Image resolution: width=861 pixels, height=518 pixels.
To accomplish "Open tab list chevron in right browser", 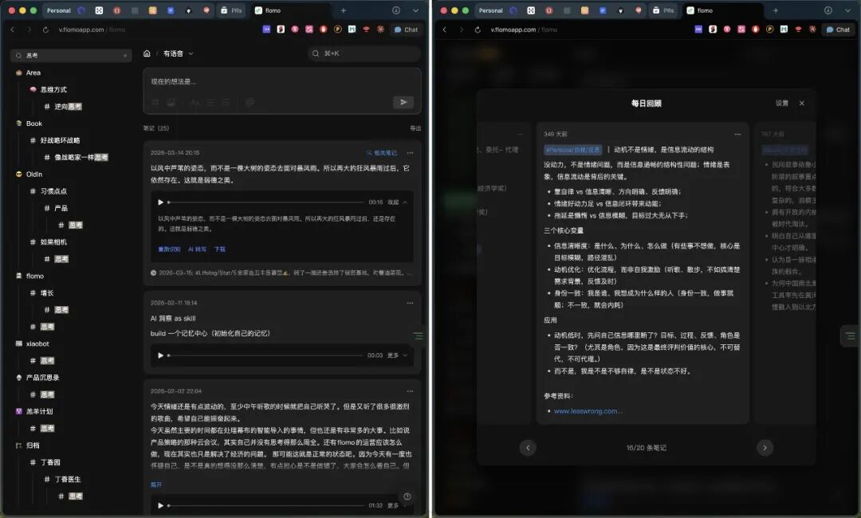I will tap(847, 10).
